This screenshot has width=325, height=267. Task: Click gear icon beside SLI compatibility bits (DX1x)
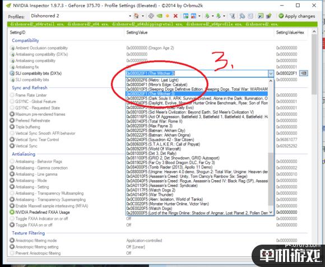(x=12, y=73)
